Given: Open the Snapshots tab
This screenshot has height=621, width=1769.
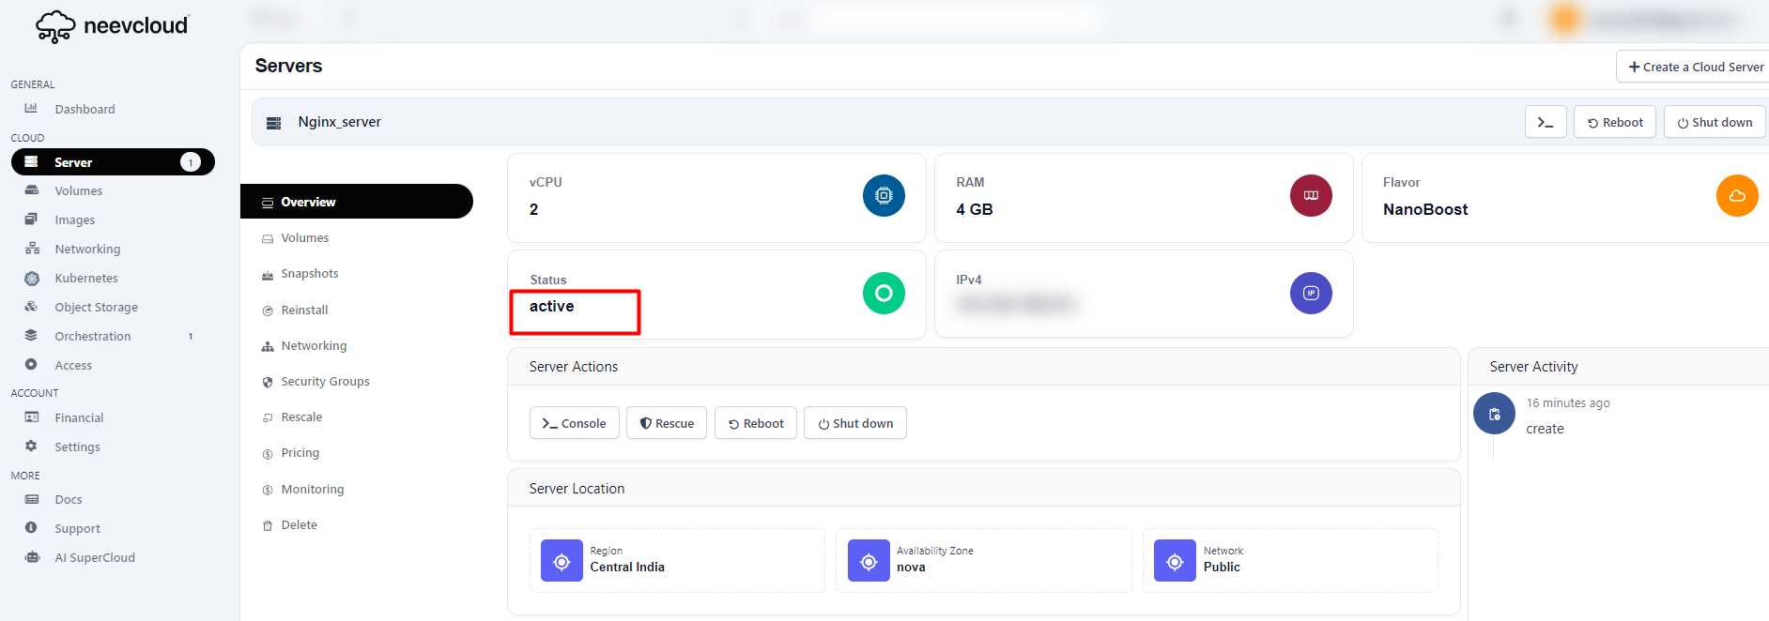Looking at the screenshot, I should pyautogui.click(x=309, y=274).
